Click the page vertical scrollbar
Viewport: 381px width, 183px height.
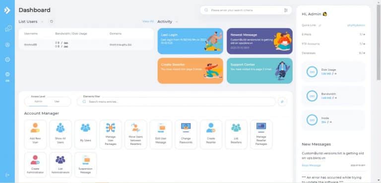click(x=379, y=43)
